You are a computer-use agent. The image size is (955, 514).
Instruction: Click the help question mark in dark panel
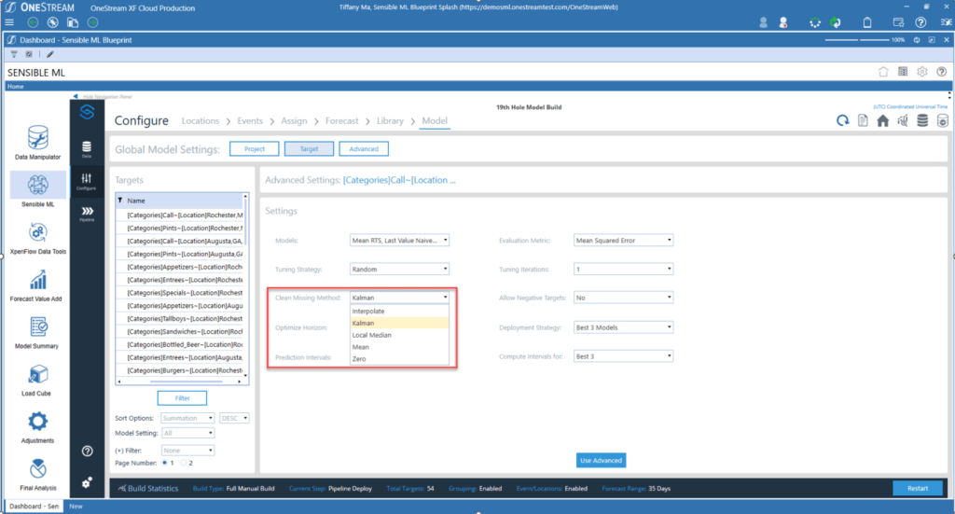pos(87,451)
